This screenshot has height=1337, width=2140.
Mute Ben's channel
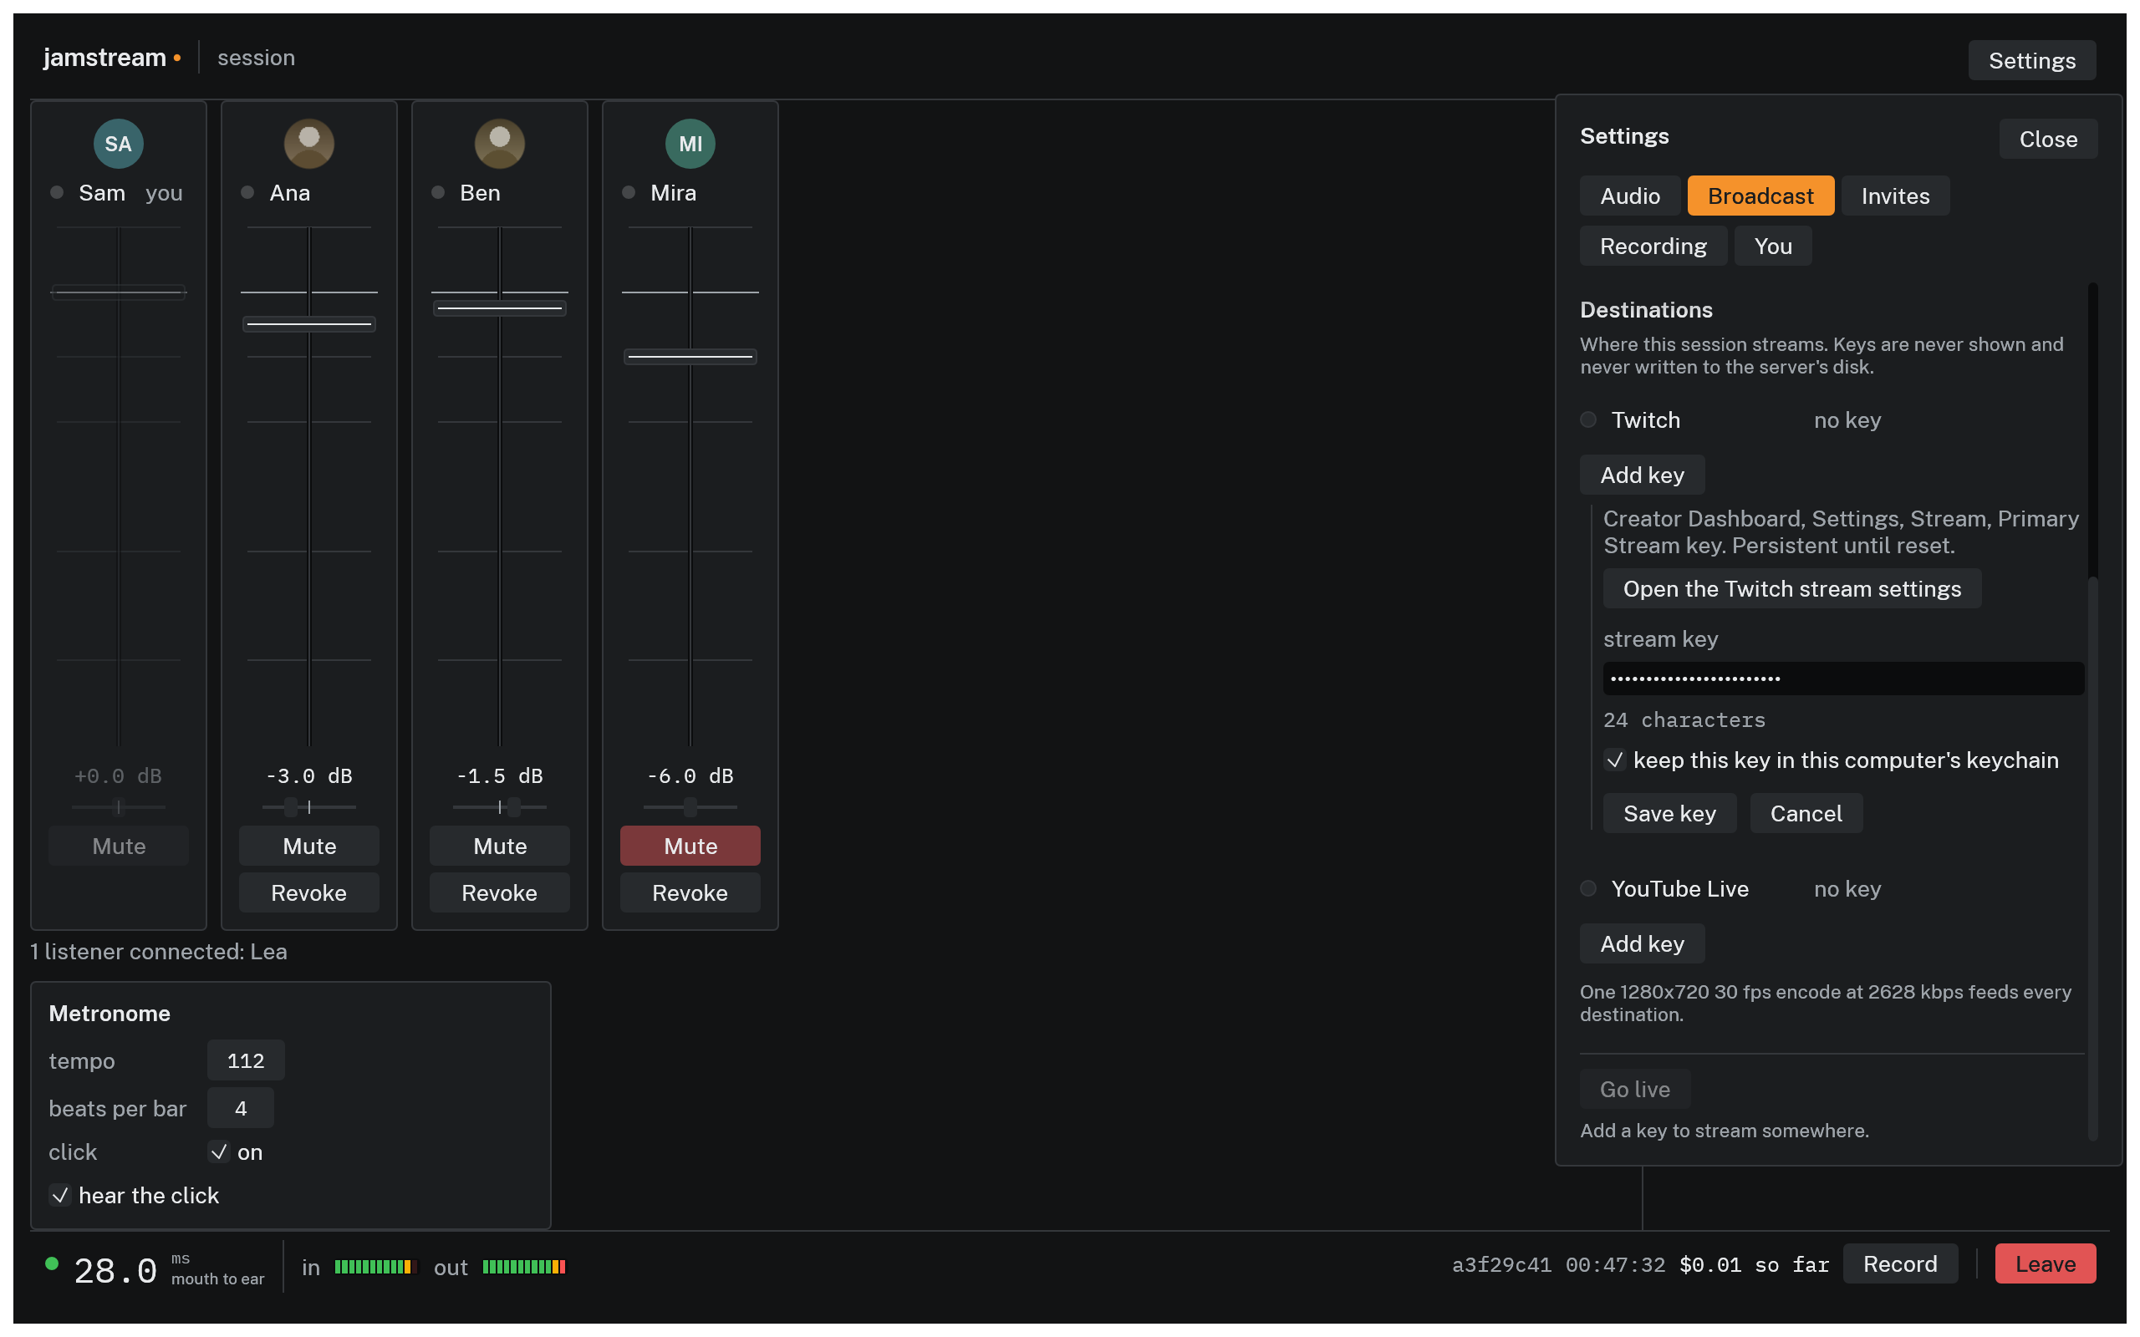(x=500, y=846)
